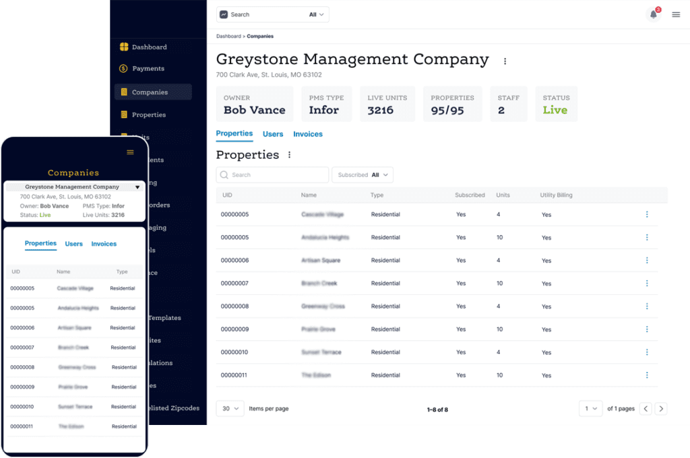690x458 pixels.
Task: Click the Properties building icon in the sidebar
Action: 124,115
